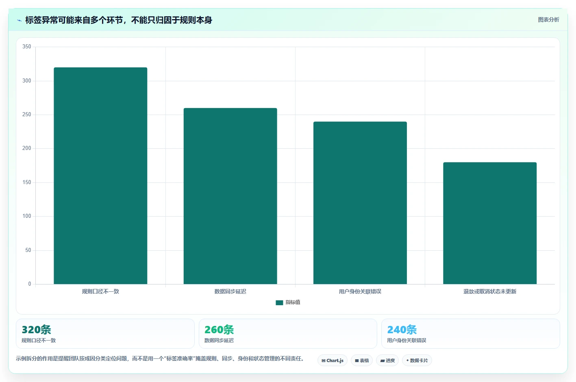Click the y-axis value 150

tap(27, 182)
